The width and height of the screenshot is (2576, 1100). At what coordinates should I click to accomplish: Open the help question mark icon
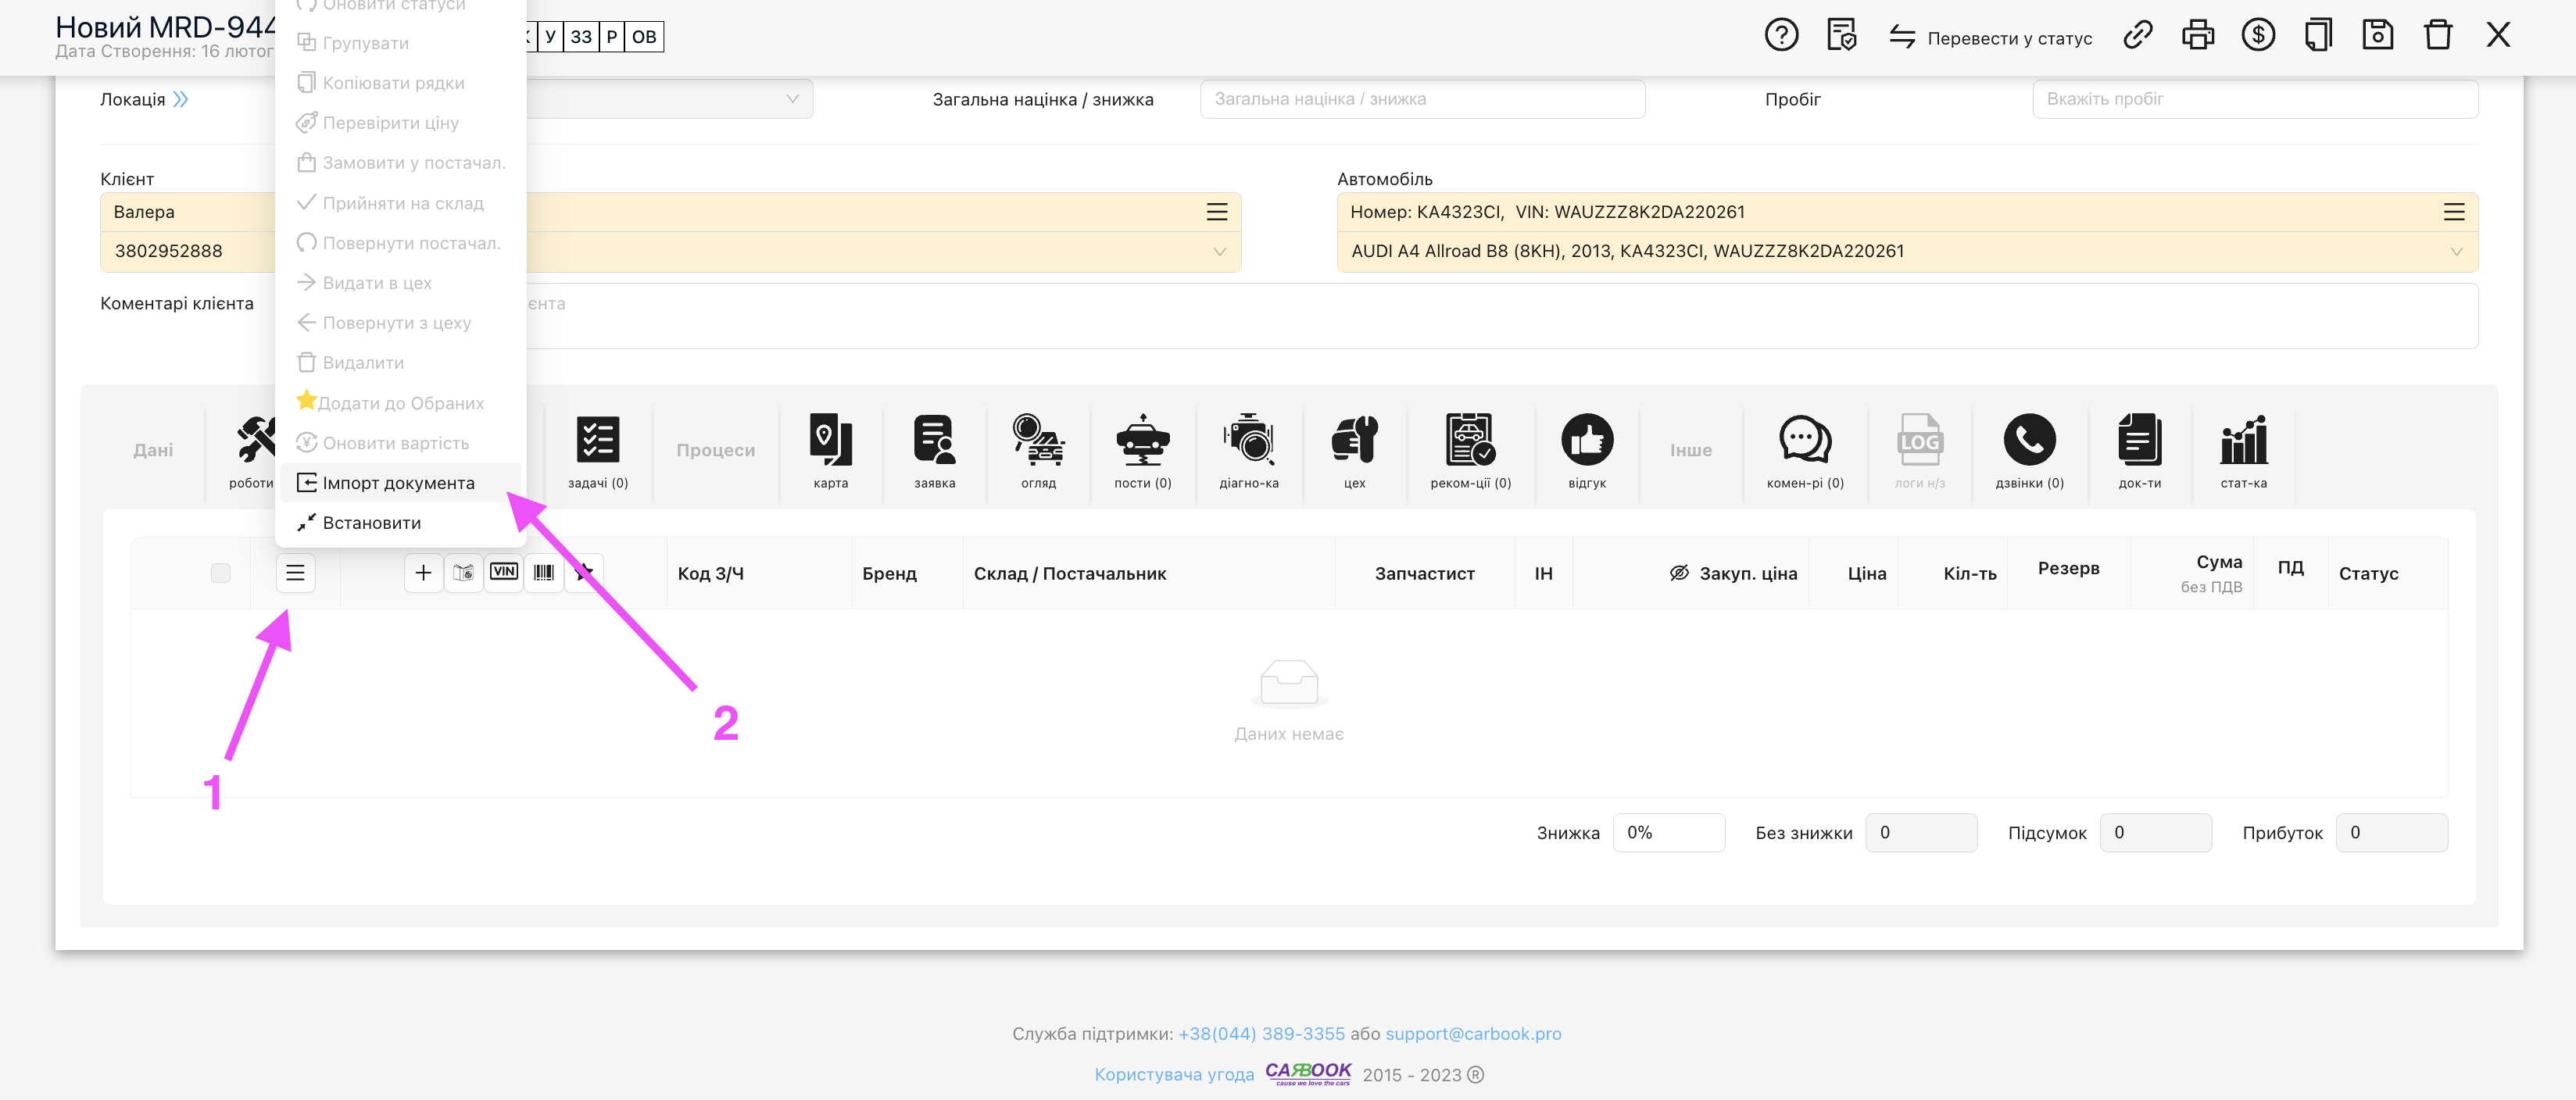[1781, 36]
